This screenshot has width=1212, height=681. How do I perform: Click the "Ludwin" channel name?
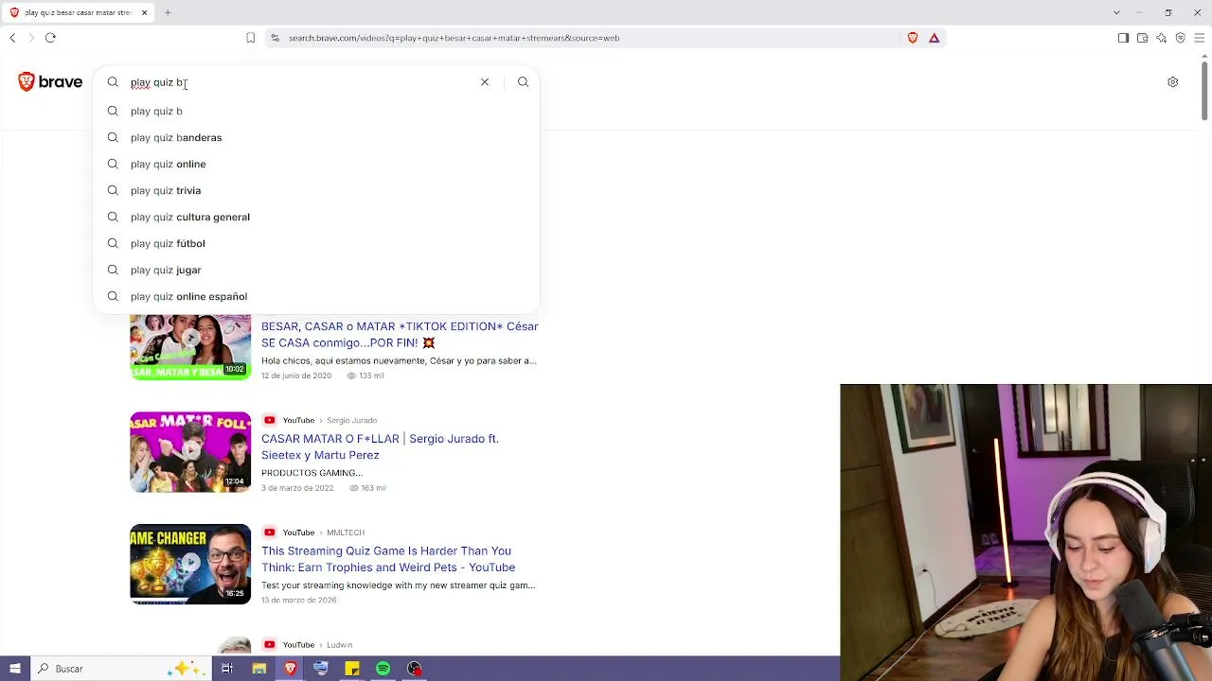[x=339, y=645]
